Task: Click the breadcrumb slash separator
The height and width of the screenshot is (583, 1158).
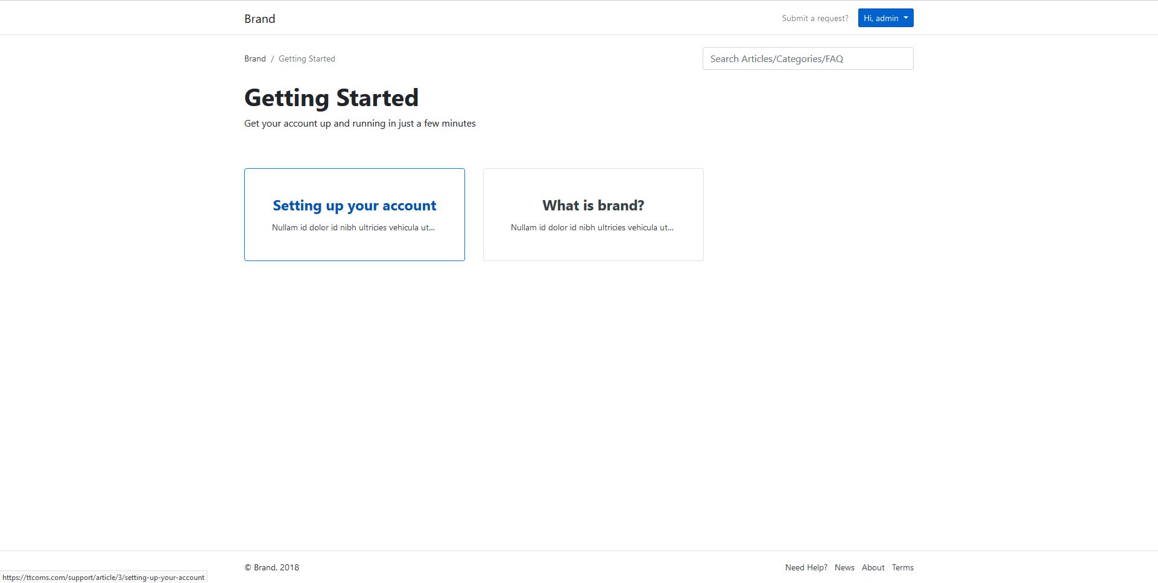Action: click(x=272, y=58)
